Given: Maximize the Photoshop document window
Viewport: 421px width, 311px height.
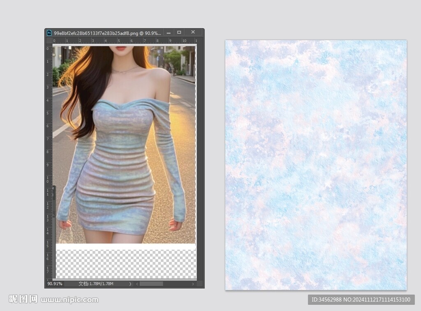Looking at the screenshot, I should tap(179, 32).
